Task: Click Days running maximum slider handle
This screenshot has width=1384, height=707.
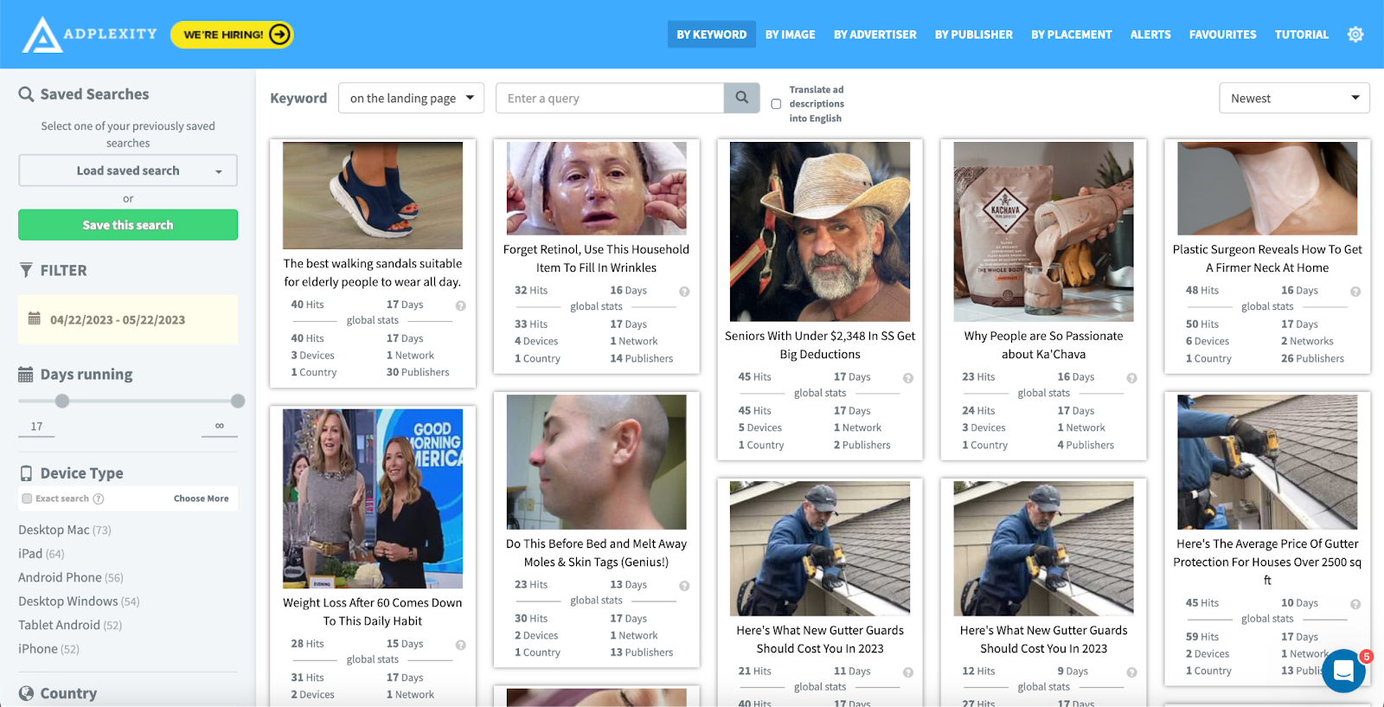Action: click(238, 401)
